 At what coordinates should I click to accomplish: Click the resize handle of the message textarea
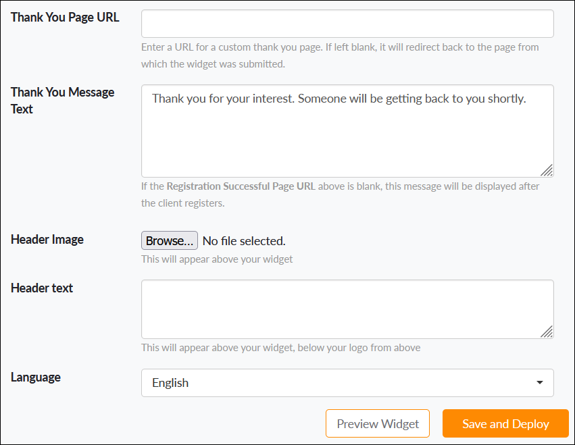pyautogui.click(x=549, y=168)
